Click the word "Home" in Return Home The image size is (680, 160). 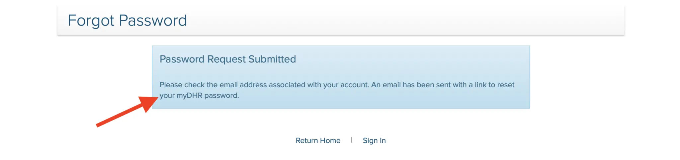pyautogui.click(x=330, y=140)
